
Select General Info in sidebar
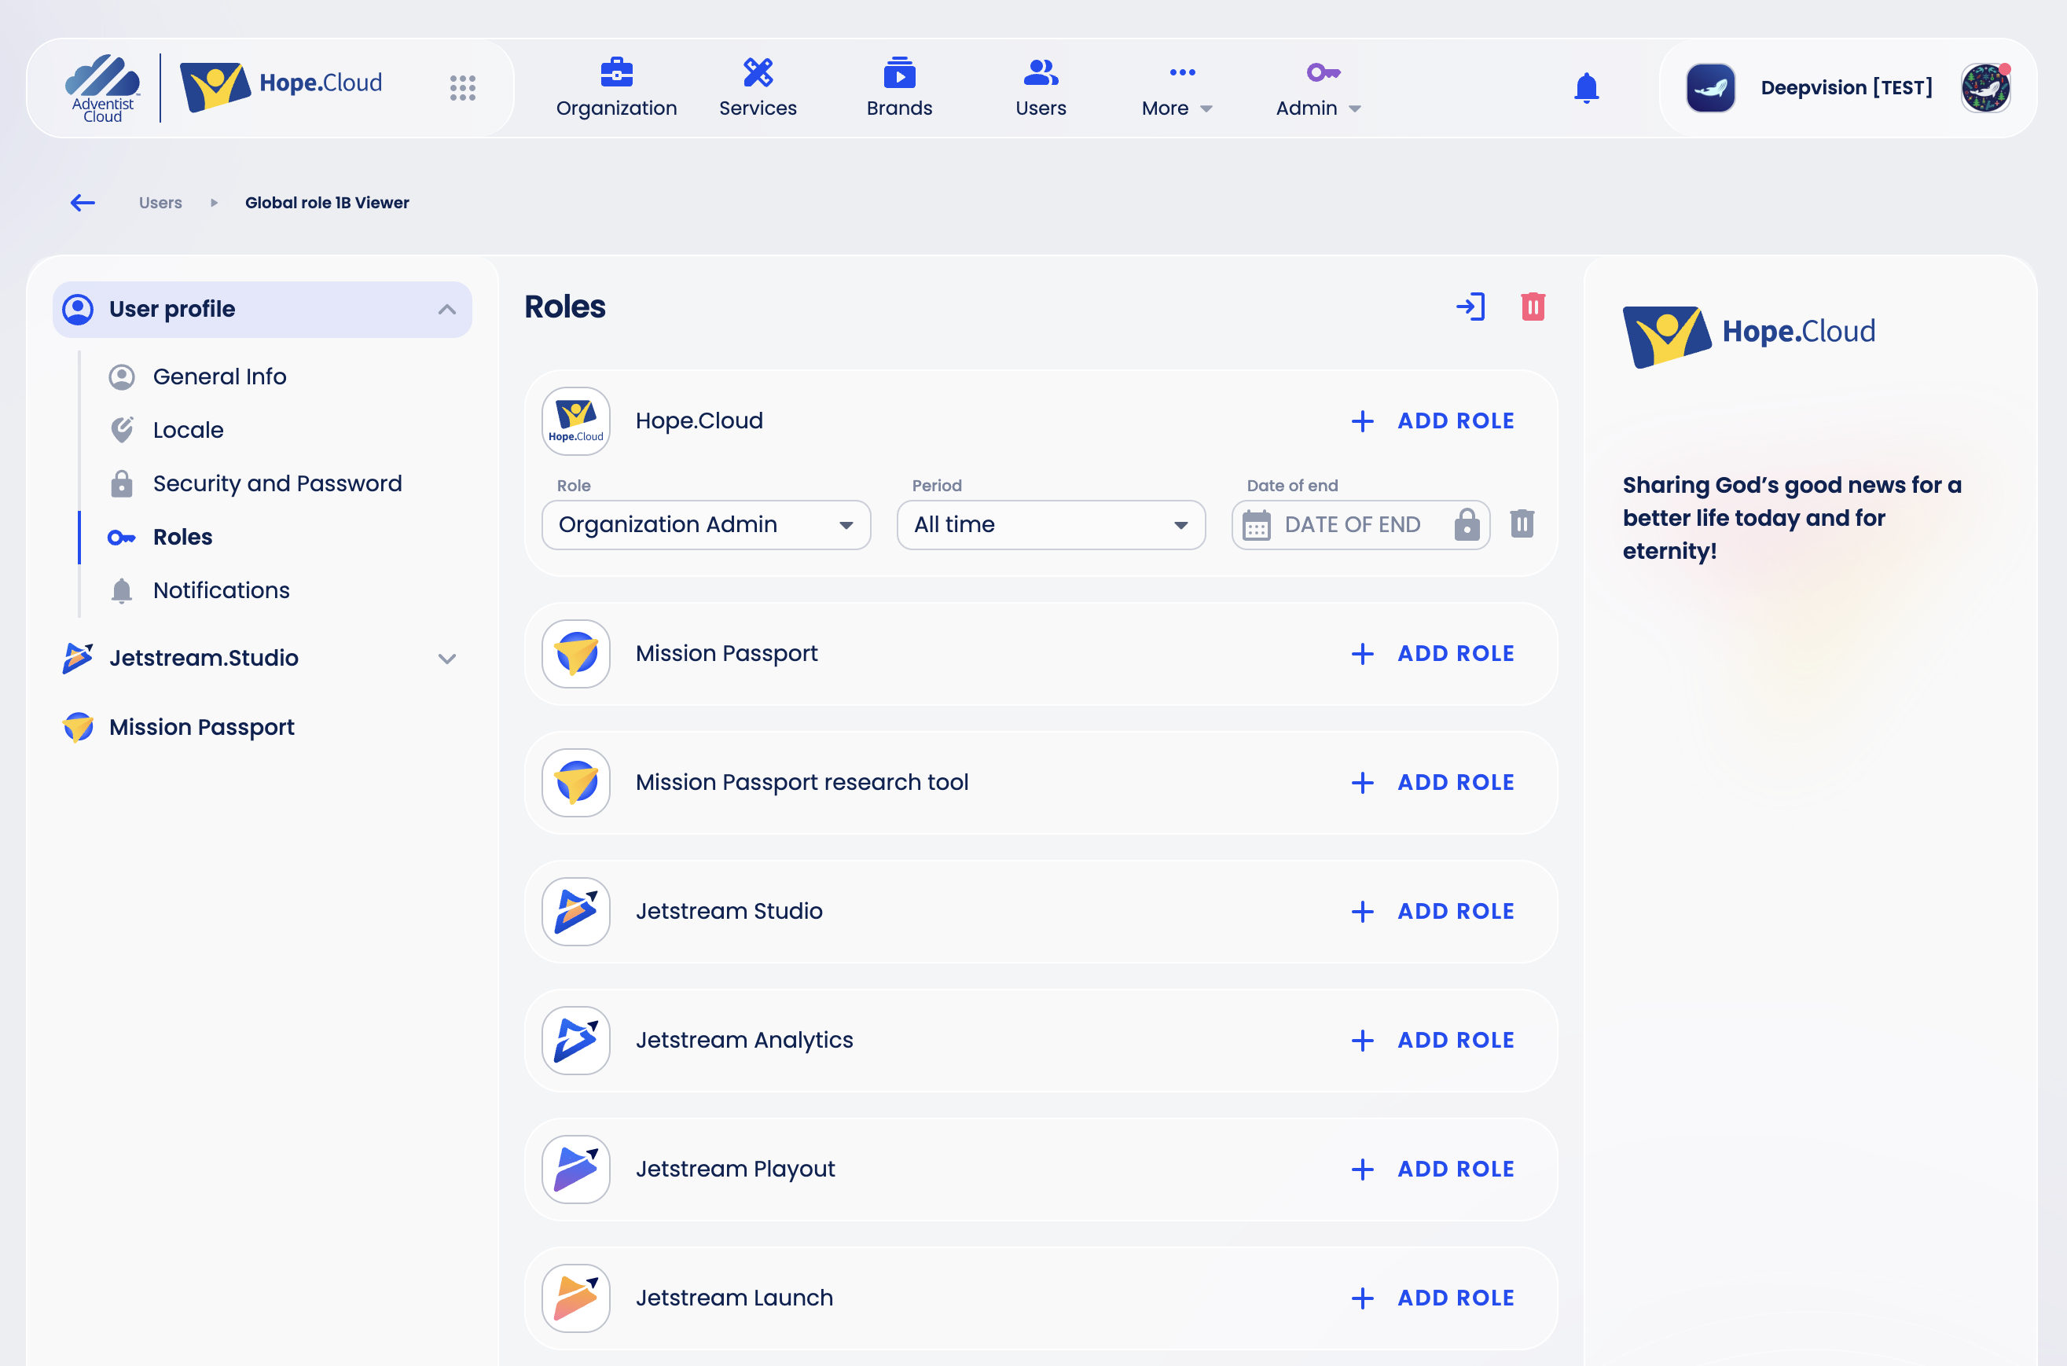pos(219,376)
